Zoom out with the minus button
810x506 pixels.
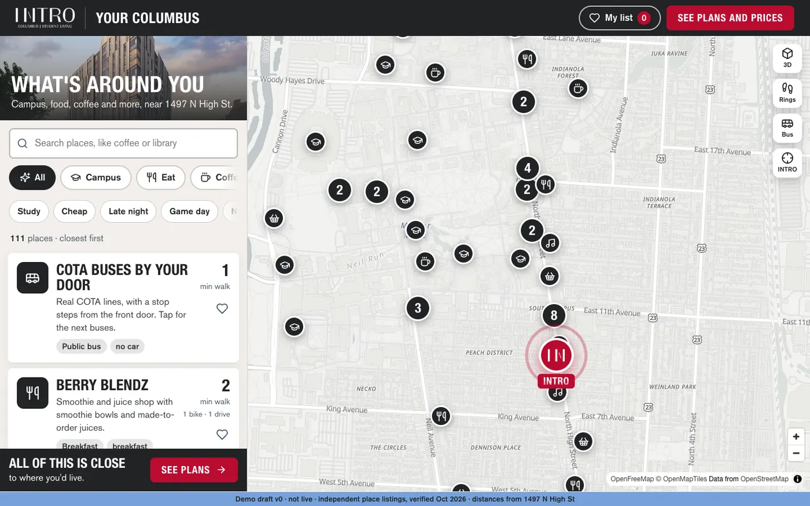pyautogui.click(x=796, y=453)
